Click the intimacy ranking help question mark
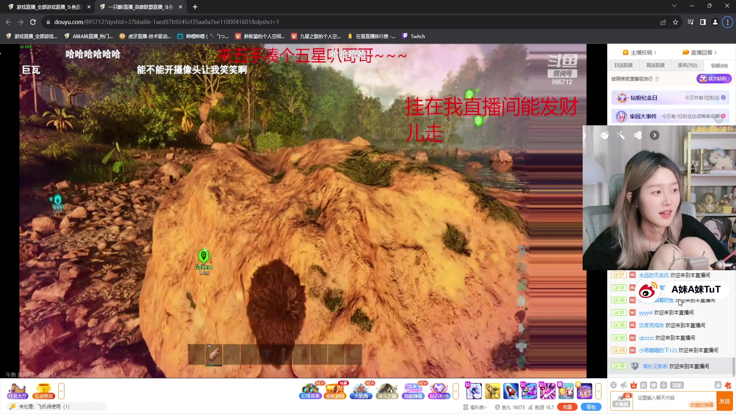This screenshot has width=736, height=414. click(x=657, y=79)
